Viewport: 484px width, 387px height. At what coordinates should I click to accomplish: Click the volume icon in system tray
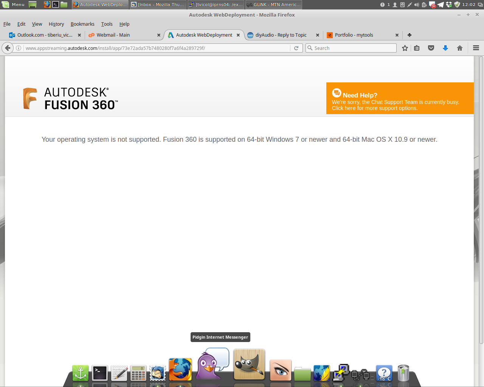coord(416,5)
